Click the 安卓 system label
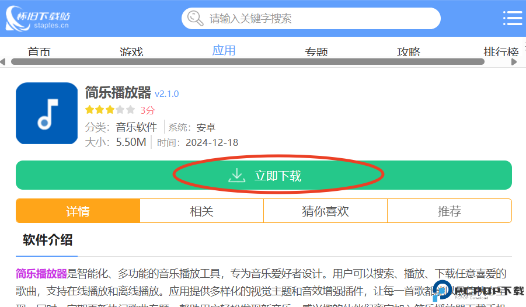Image resolution: width=526 pixels, height=307 pixels. coord(205,127)
